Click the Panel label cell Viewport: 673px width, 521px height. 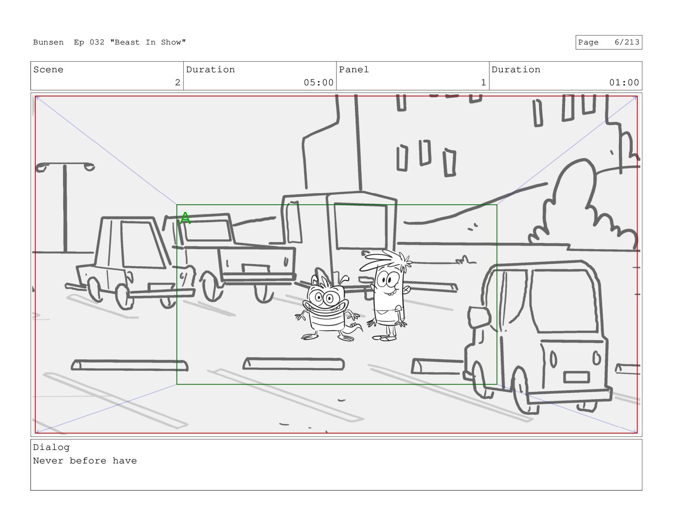(x=412, y=76)
